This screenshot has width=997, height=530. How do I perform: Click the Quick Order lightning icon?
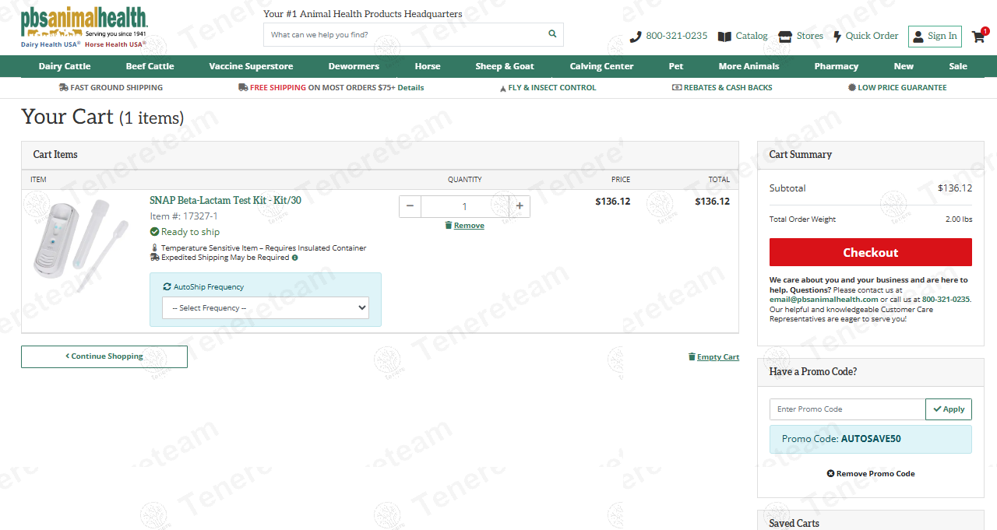pos(837,37)
